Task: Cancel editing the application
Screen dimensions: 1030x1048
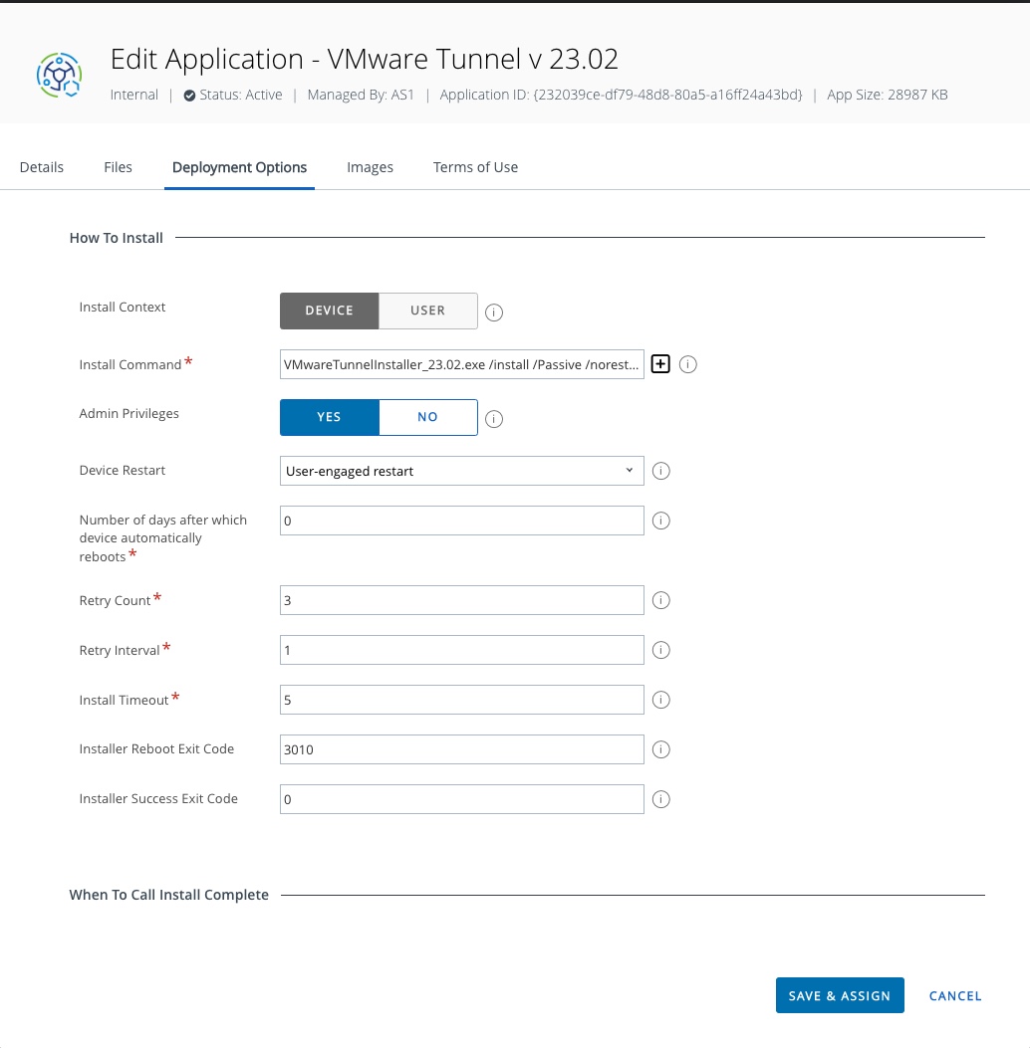Action: pos(955,996)
